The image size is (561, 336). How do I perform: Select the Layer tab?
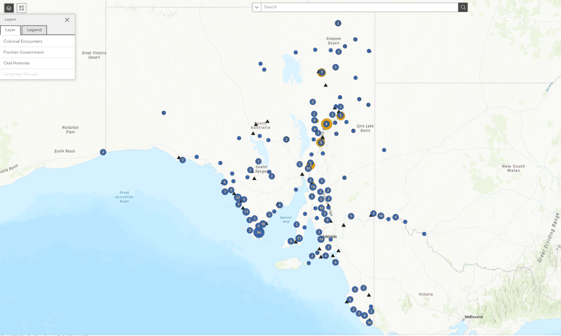10,30
